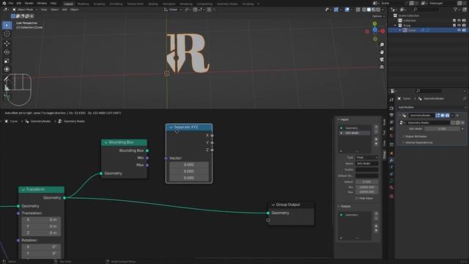Screen dimensions: 469x264
Task: Select the Cursor tool in viewport toolbar
Action: click(x=7, y=34)
